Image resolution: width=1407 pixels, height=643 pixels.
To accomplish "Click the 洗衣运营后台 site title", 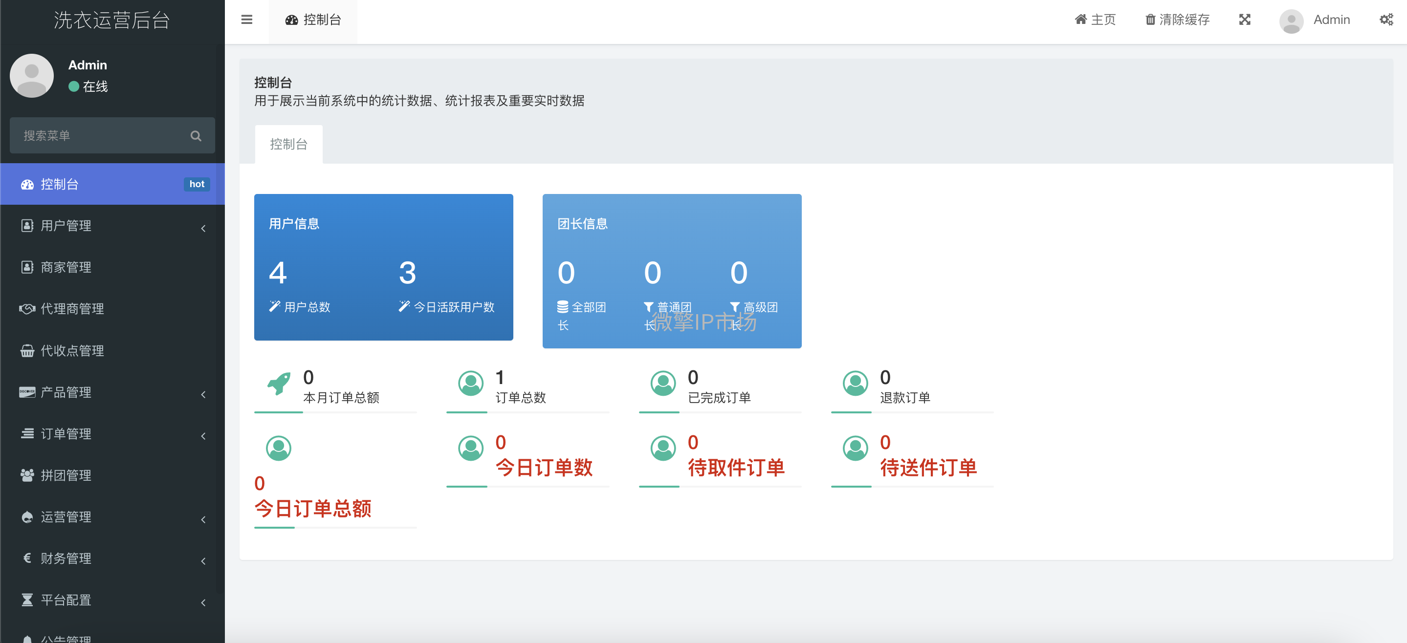I will (112, 20).
